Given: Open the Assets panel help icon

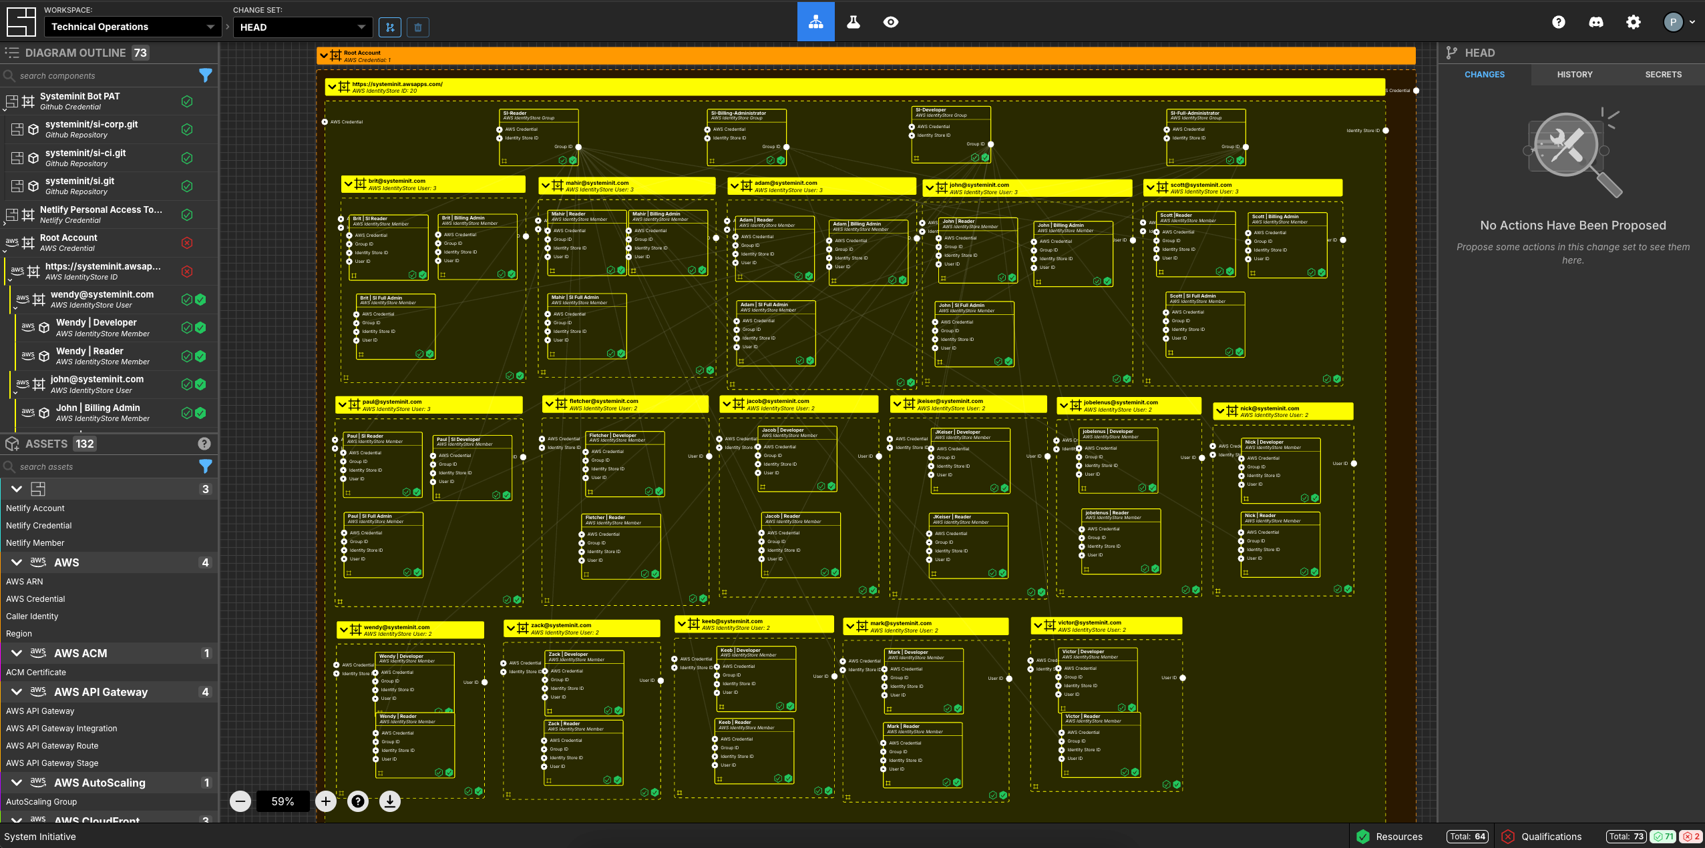Looking at the screenshot, I should click(x=204, y=444).
